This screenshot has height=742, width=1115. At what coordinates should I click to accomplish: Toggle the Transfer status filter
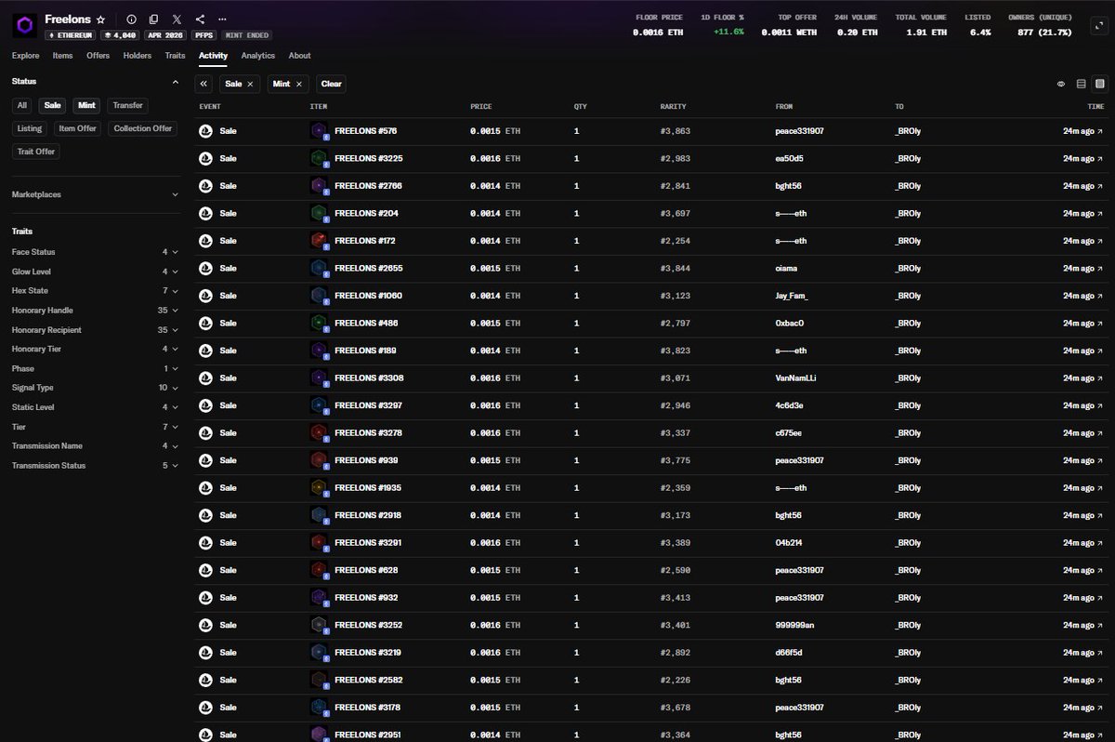[x=127, y=105]
